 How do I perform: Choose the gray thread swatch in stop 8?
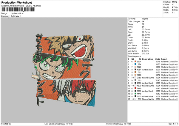pyautogui.click(x=135, y=80)
